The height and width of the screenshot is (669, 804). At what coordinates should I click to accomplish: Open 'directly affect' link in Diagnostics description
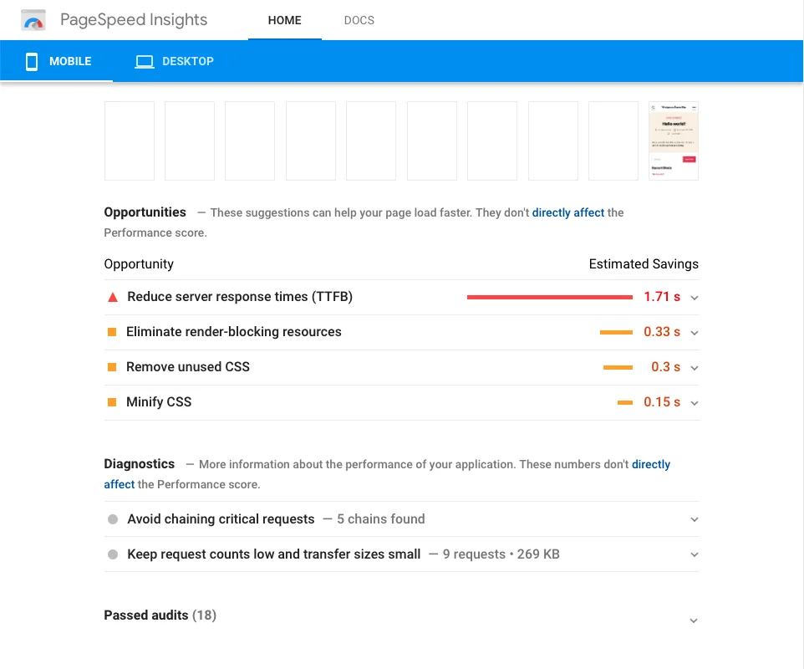(651, 464)
